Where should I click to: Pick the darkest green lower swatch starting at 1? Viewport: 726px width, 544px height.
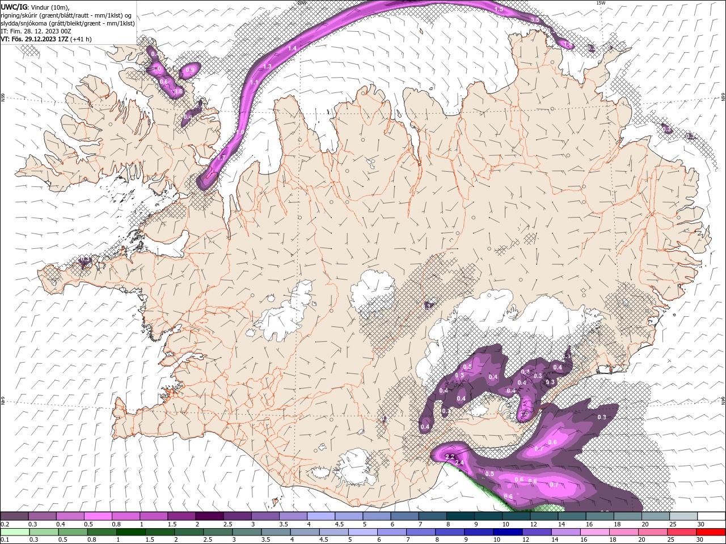tap(130, 532)
